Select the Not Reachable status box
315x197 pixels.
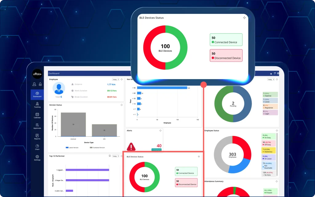click(269, 165)
